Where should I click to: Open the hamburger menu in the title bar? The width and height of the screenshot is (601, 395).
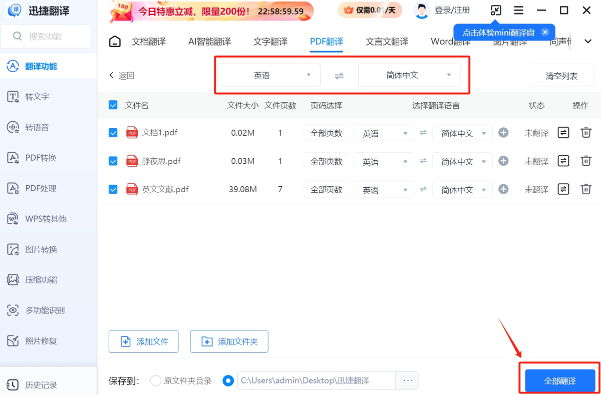(x=519, y=11)
